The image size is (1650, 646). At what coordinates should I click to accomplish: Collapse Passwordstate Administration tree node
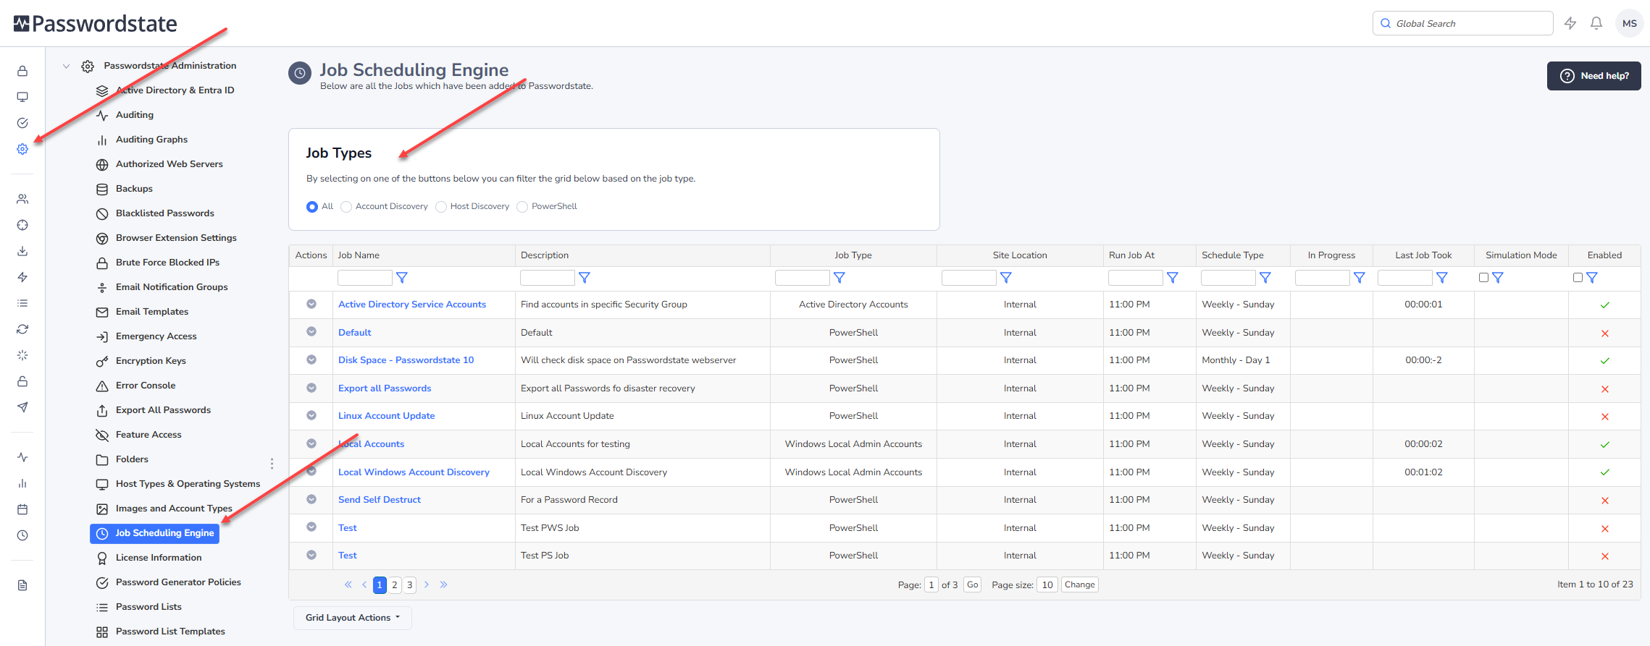[66, 66]
